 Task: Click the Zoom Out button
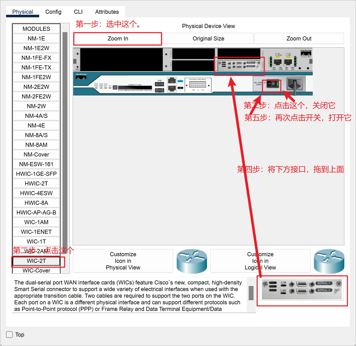tap(299, 39)
